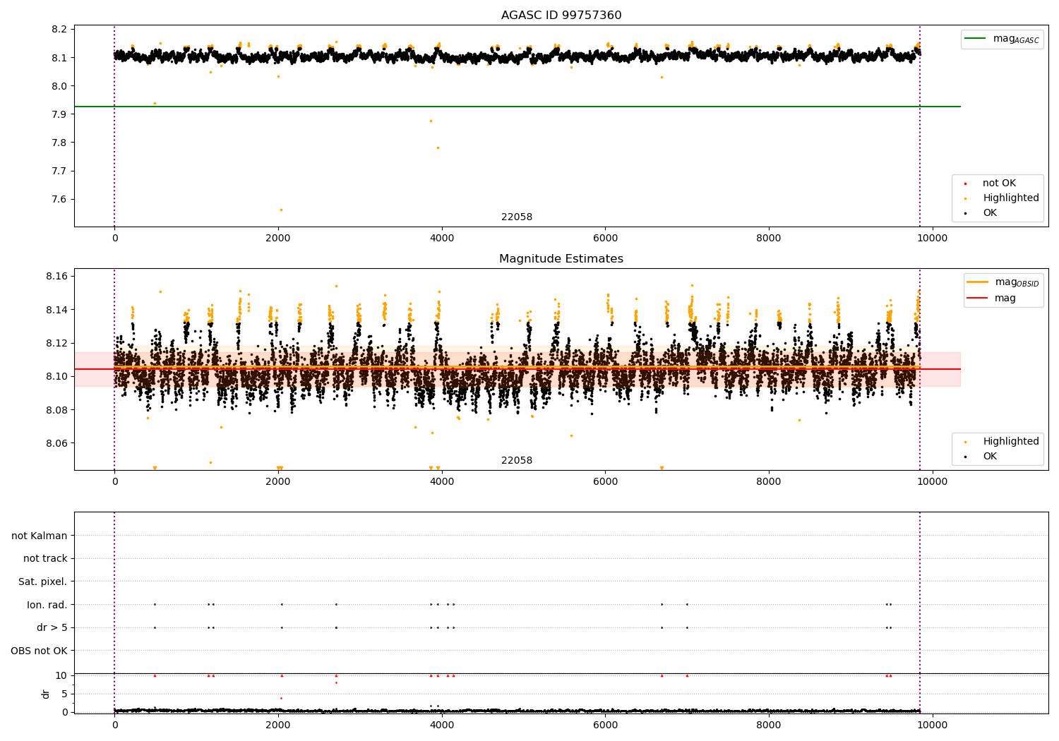This screenshot has height=741, width=1059.
Task: Click the '10000' x-tick under top plot
Action: (933, 239)
